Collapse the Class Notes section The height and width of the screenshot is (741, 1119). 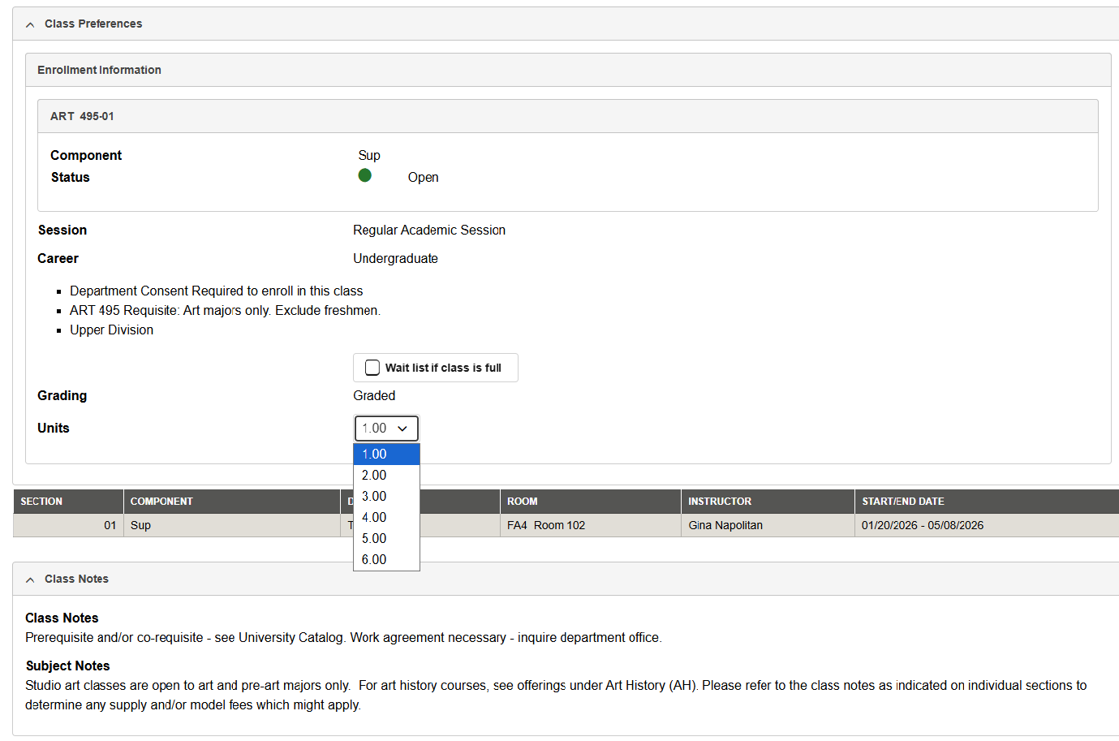point(30,579)
